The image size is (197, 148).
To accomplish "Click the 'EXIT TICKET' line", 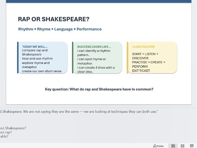I will point(141,71).
